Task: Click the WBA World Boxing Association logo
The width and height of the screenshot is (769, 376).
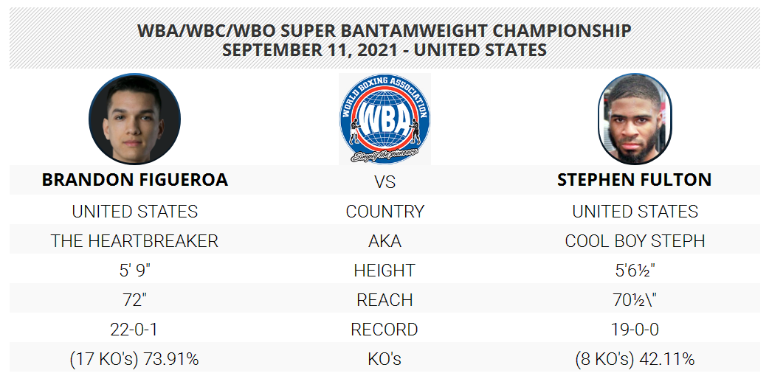Action: pyautogui.click(x=384, y=119)
